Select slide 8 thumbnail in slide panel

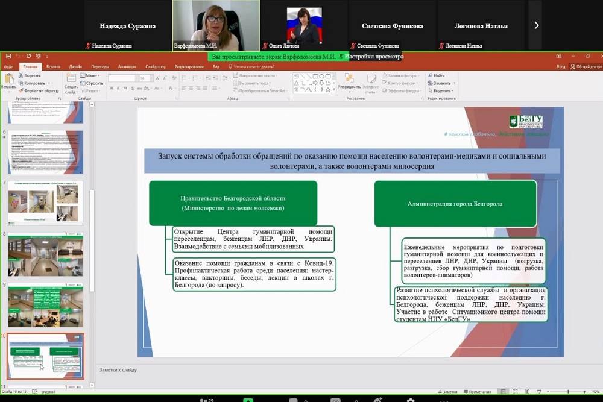click(x=46, y=253)
